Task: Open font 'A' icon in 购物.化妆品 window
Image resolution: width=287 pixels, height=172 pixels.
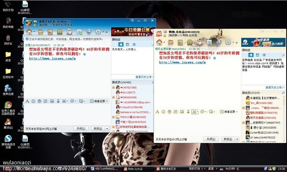Action: (157, 112)
